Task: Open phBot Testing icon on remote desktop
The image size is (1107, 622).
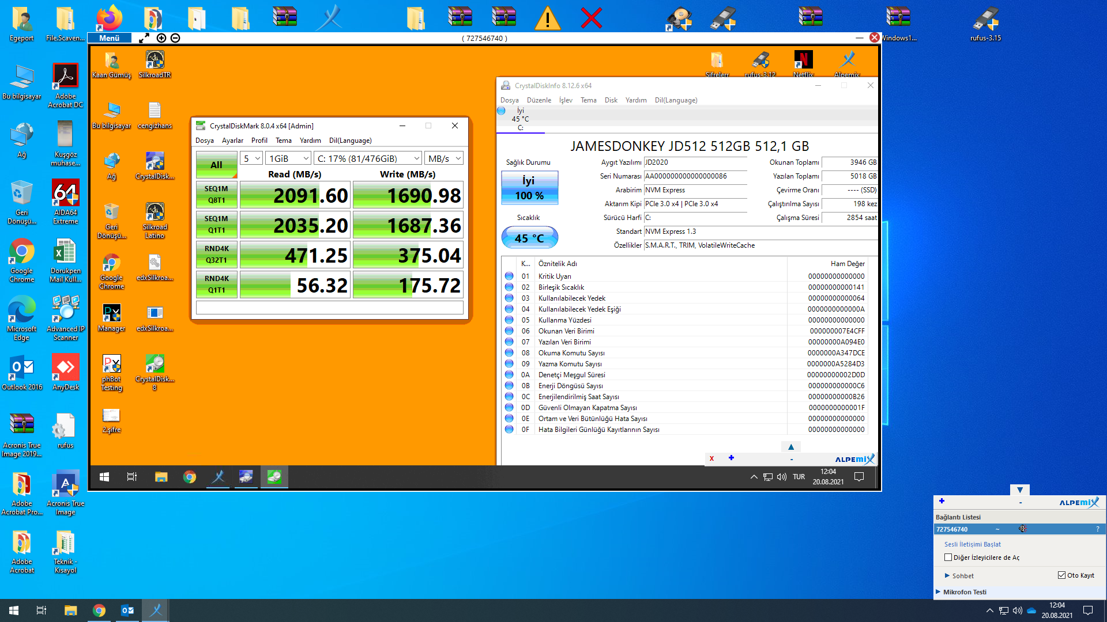Action: point(111,373)
